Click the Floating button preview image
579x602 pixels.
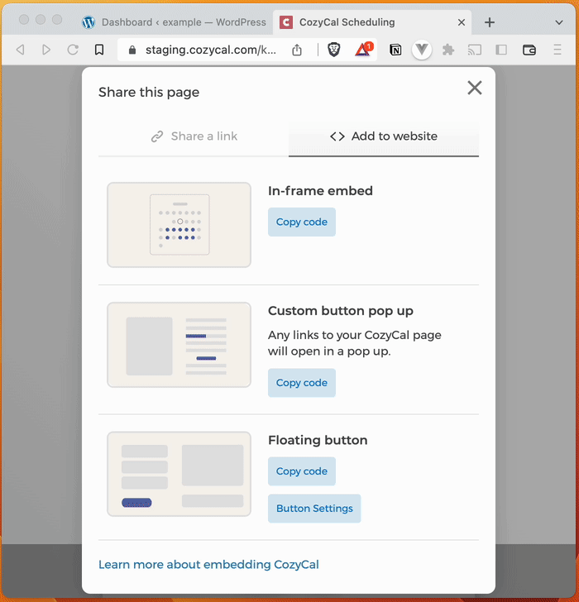179,474
